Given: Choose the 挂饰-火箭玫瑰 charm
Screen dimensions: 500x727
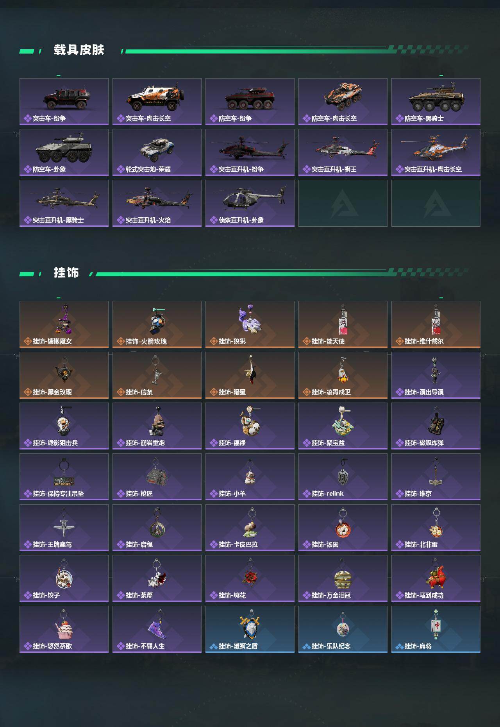Looking at the screenshot, I should pos(157,324).
